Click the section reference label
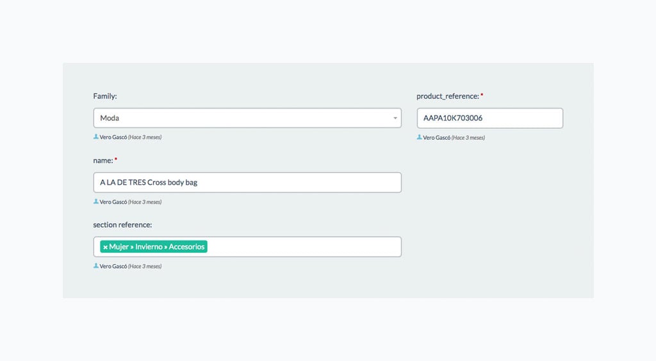The image size is (656, 361). [x=122, y=225]
